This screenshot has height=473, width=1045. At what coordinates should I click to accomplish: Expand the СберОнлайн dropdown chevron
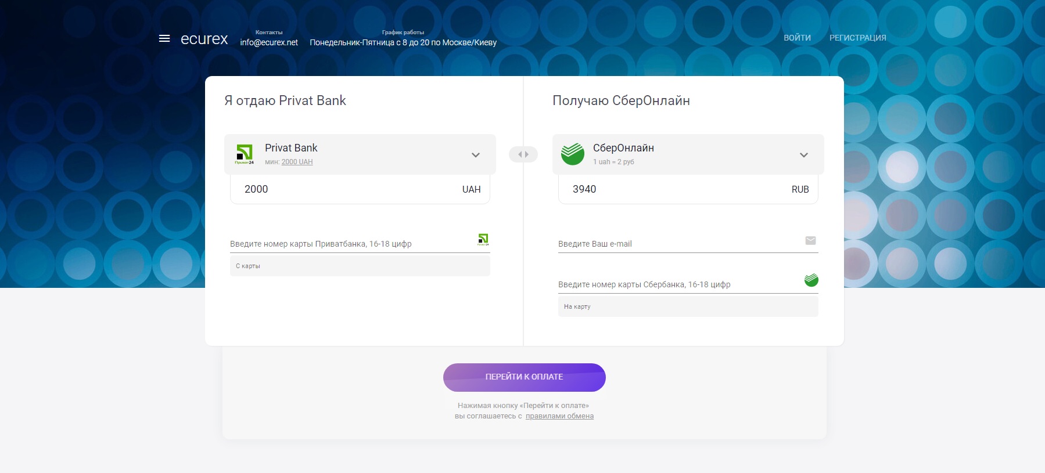tap(803, 155)
